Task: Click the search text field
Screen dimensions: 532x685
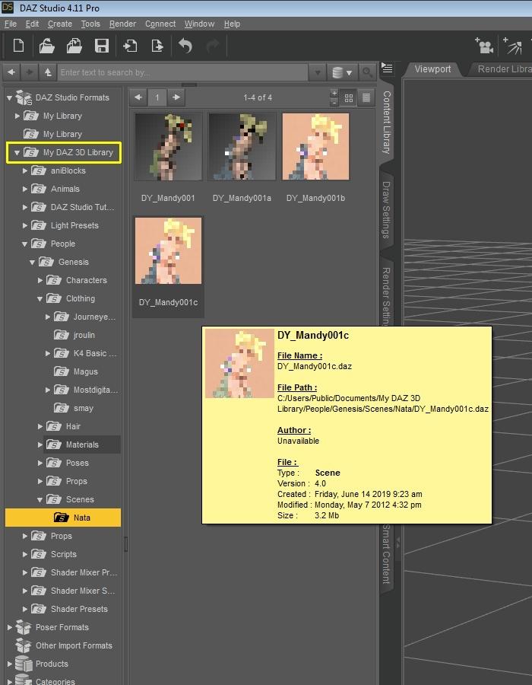Action: click(182, 72)
